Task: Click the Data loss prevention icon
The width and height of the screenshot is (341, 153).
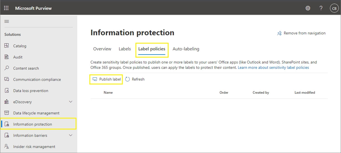Action: [7, 91]
